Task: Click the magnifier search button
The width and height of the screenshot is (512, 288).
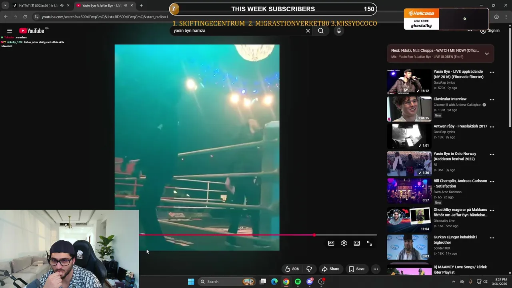Action: click(x=321, y=31)
